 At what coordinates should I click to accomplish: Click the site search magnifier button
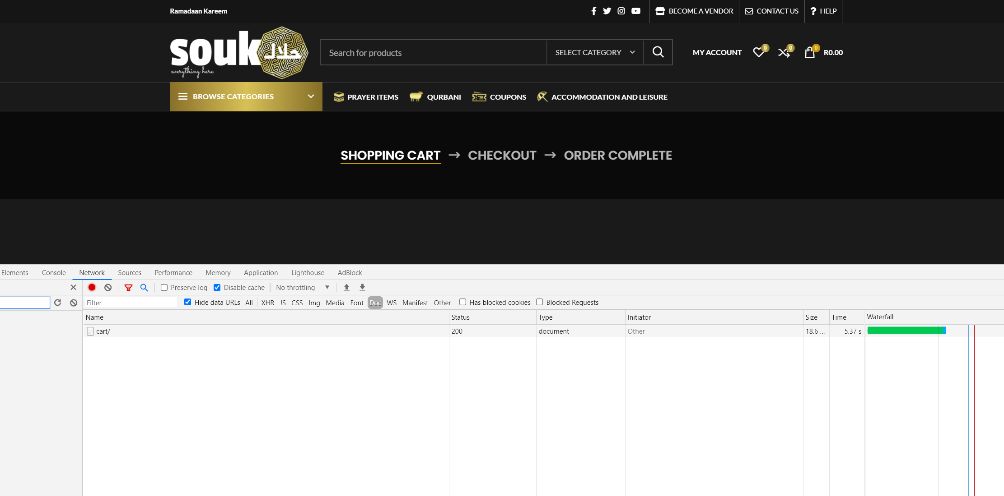point(658,52)
